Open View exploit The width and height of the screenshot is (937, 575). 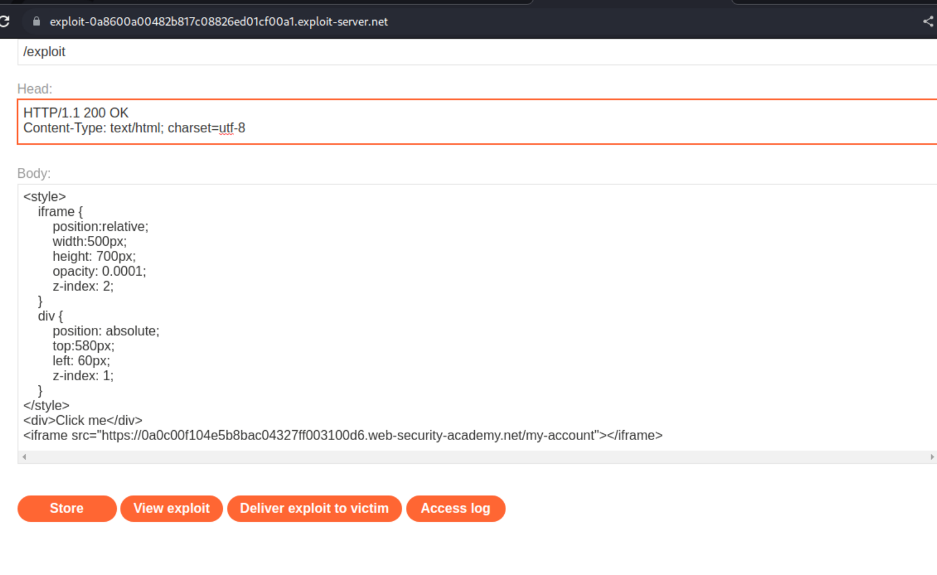click(x=171, y=508)
